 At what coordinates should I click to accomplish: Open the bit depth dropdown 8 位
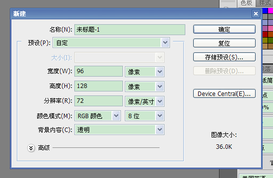click(x=145, y=116)
